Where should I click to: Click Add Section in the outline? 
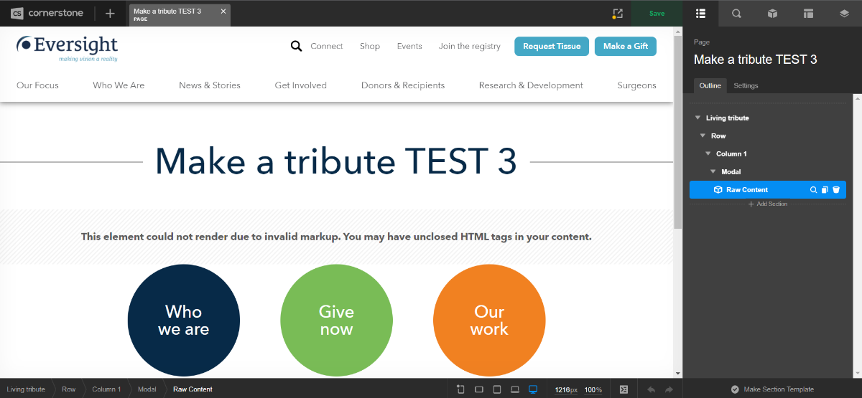(768, 204)
